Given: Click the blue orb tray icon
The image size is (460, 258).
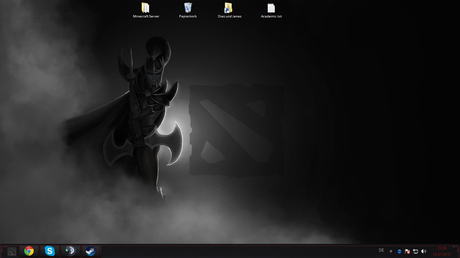Looking at the screenshot, I should tap(399, 251).
